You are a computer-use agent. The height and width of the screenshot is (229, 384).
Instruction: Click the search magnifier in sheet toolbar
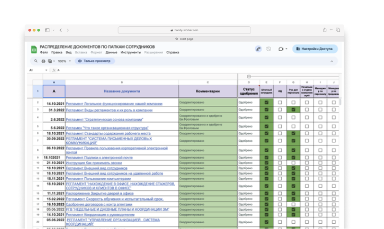pos(36,61)
